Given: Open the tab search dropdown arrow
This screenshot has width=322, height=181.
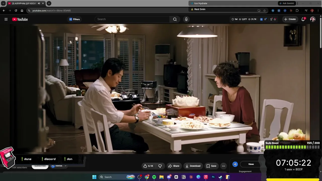Looking at the screenshot, I should click(x=3, y=3).
